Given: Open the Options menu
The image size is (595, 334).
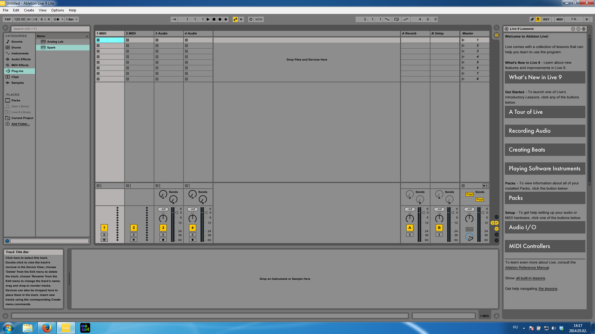Looking at the screenshot, I should coord(58,10).
